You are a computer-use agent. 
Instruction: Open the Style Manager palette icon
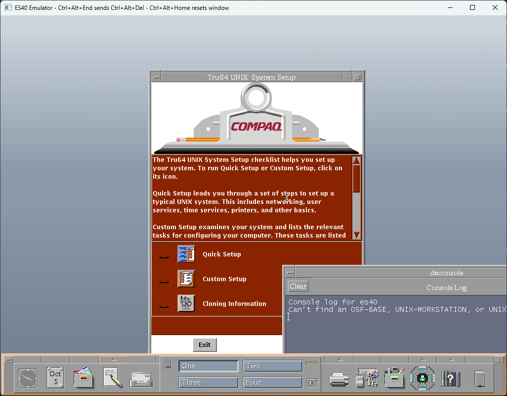pos(367,378)
